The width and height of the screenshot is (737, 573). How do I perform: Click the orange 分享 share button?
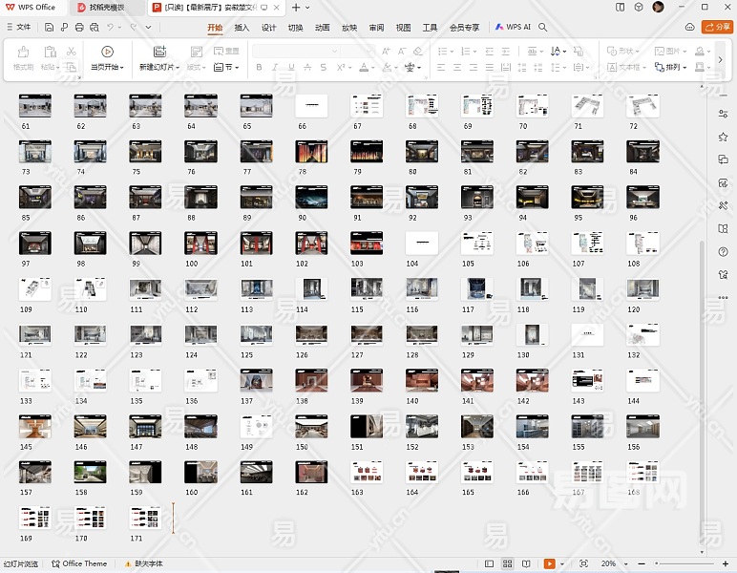(x=717, y=28)
